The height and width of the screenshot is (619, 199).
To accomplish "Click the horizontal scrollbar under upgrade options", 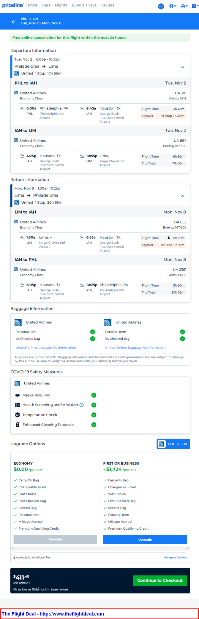I will (x=100, y=548).
